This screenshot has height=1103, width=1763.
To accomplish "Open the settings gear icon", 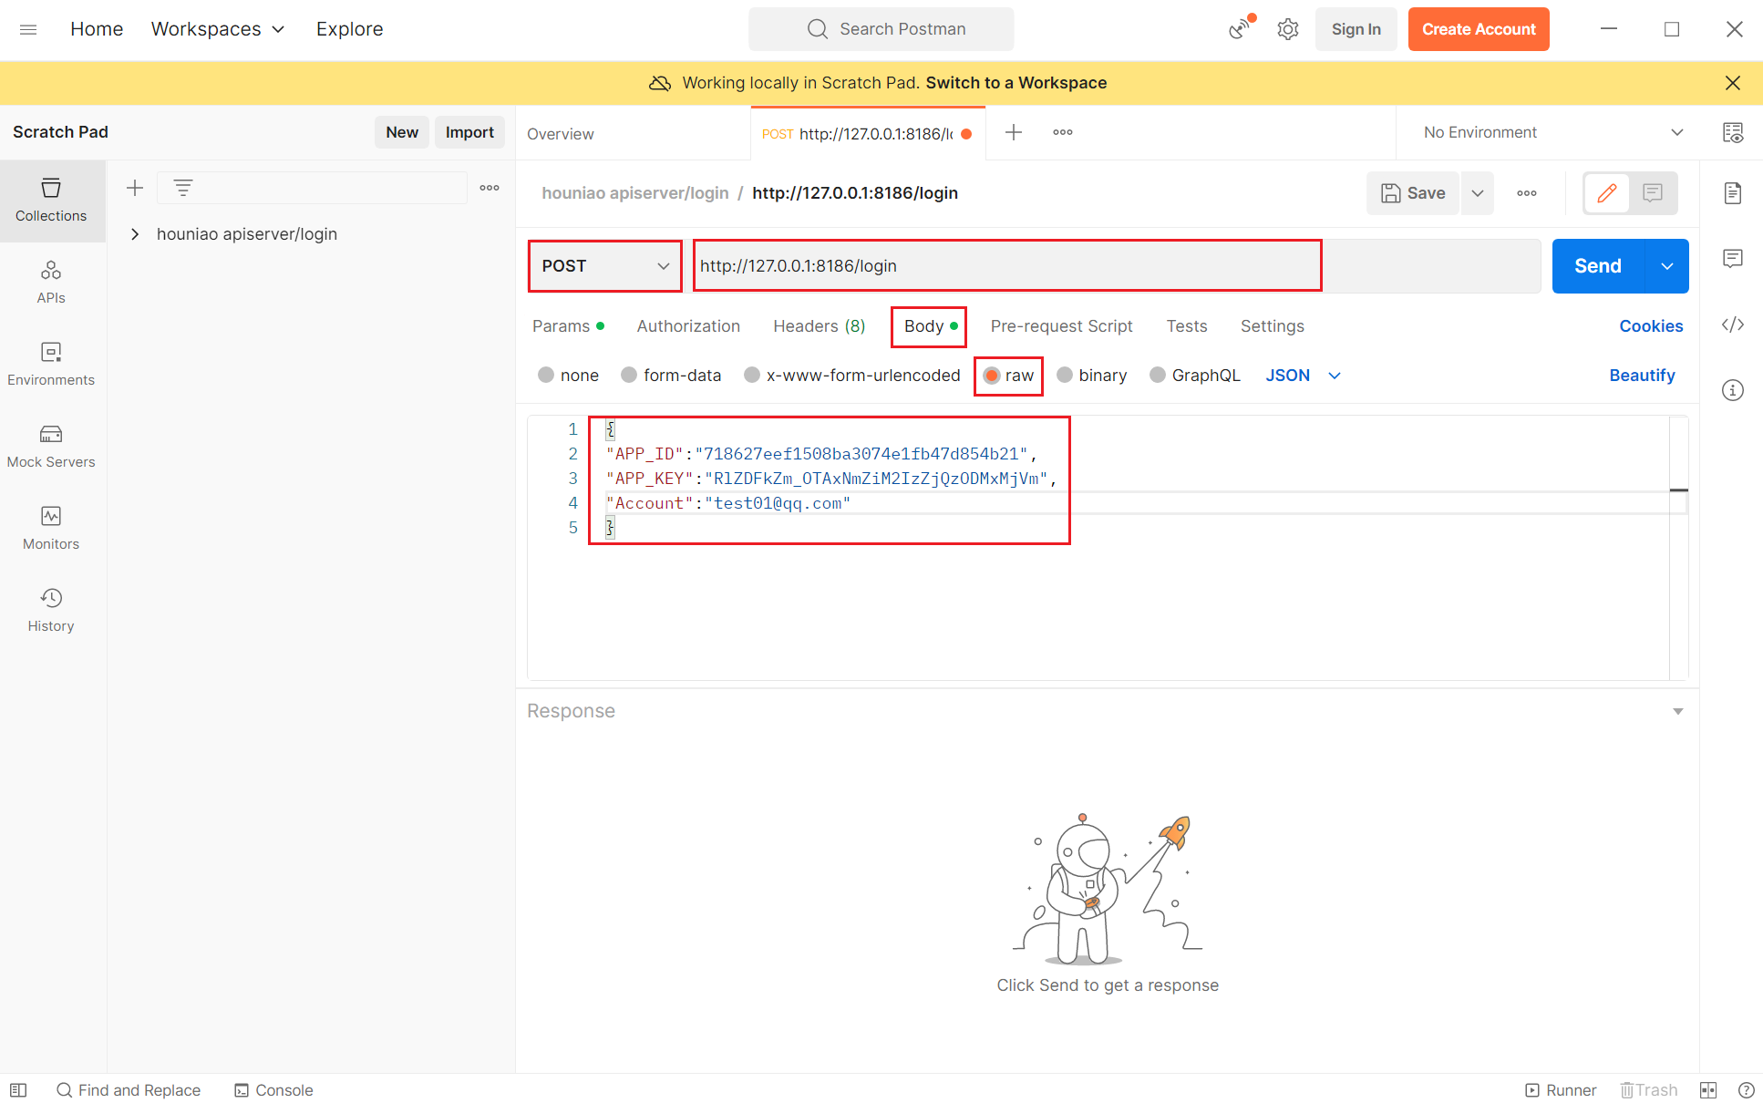I will pos(1287,29).
